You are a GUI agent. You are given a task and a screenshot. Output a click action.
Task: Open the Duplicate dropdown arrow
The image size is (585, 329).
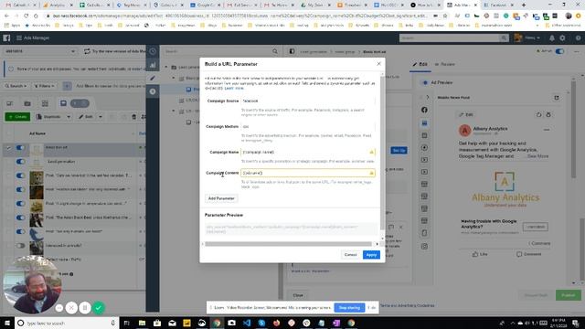69,117
